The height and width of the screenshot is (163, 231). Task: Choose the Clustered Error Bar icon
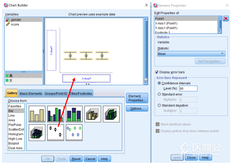coord(74,132)
